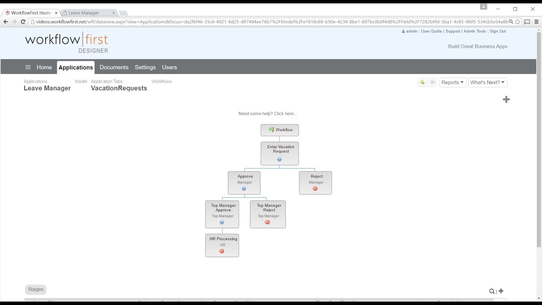Click the blue run-application play icon
542x305 pixels.
click(x=432, y=82)
